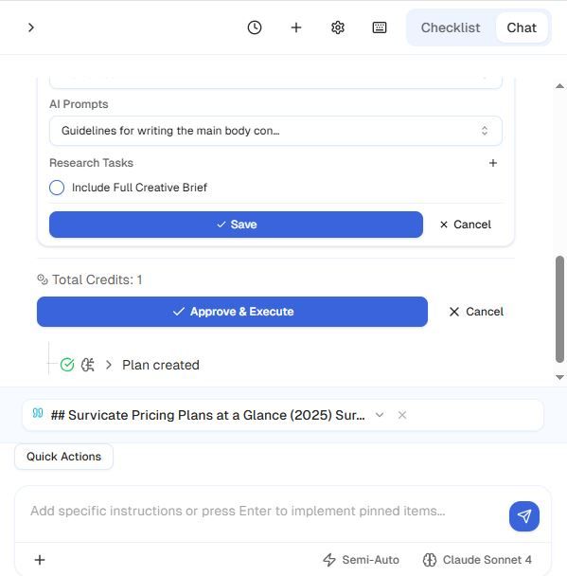Click the Approve & Execute button

tap(232, 312)
